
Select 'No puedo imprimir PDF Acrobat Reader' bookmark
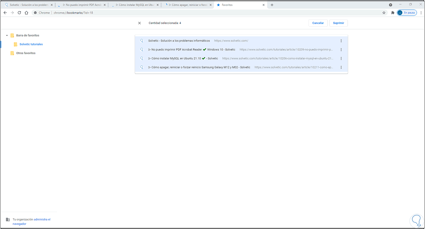pos(241,50)
